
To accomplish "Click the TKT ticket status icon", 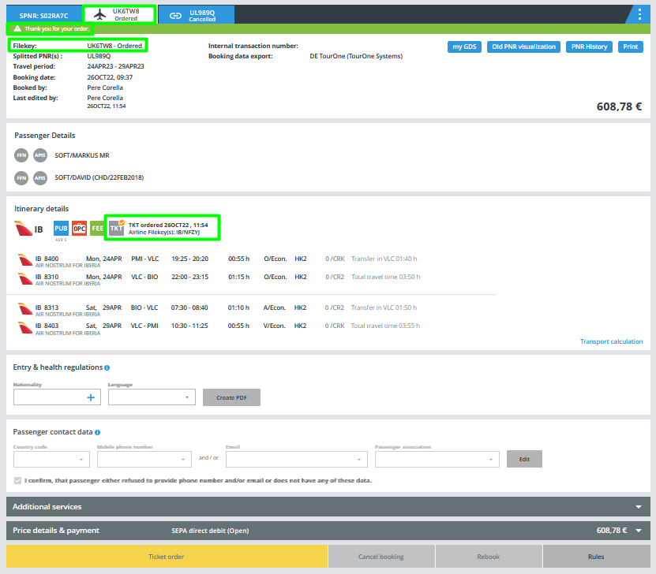I will (x=116, y=229).
